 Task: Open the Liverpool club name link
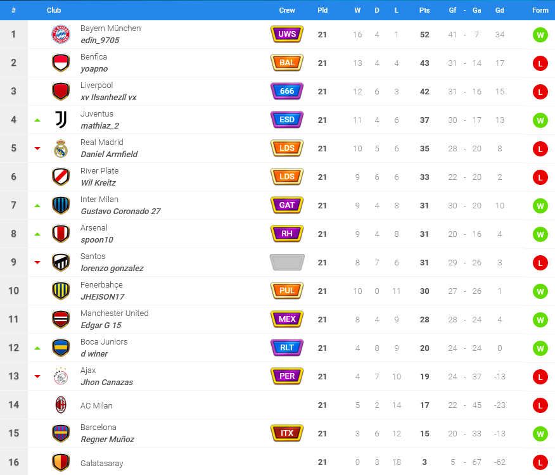pyautogui.click(x=97, y=85)
